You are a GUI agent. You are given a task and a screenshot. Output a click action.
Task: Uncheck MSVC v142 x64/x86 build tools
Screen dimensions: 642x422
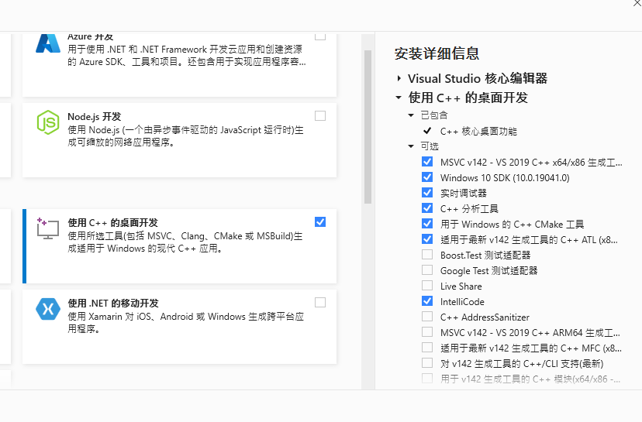[x=427, y=162]
